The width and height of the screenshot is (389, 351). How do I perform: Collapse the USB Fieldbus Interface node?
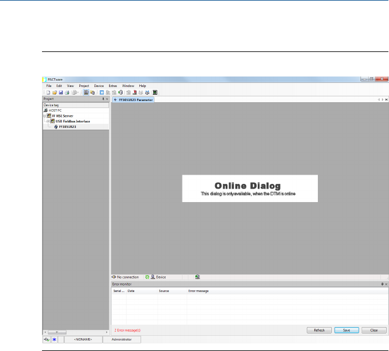pyautogui.click(x=48, y=121)
